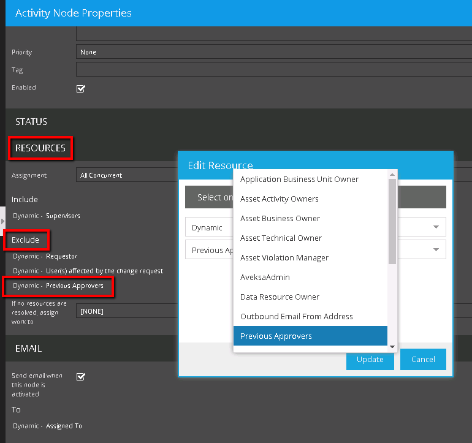Expand the Previous Approvers dropdown arrow

[436, 250]
